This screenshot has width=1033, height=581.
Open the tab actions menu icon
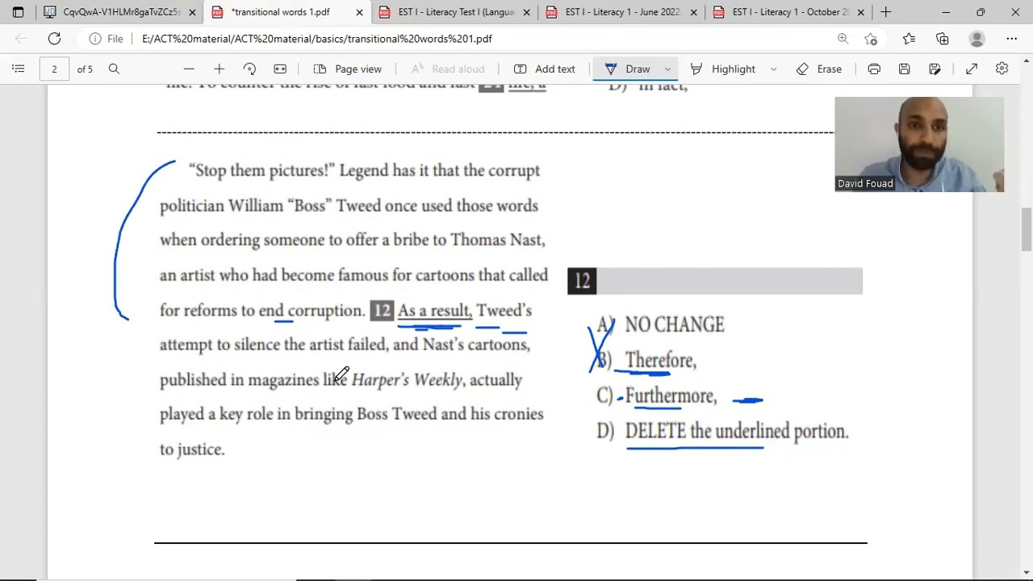tap(18, 12)
